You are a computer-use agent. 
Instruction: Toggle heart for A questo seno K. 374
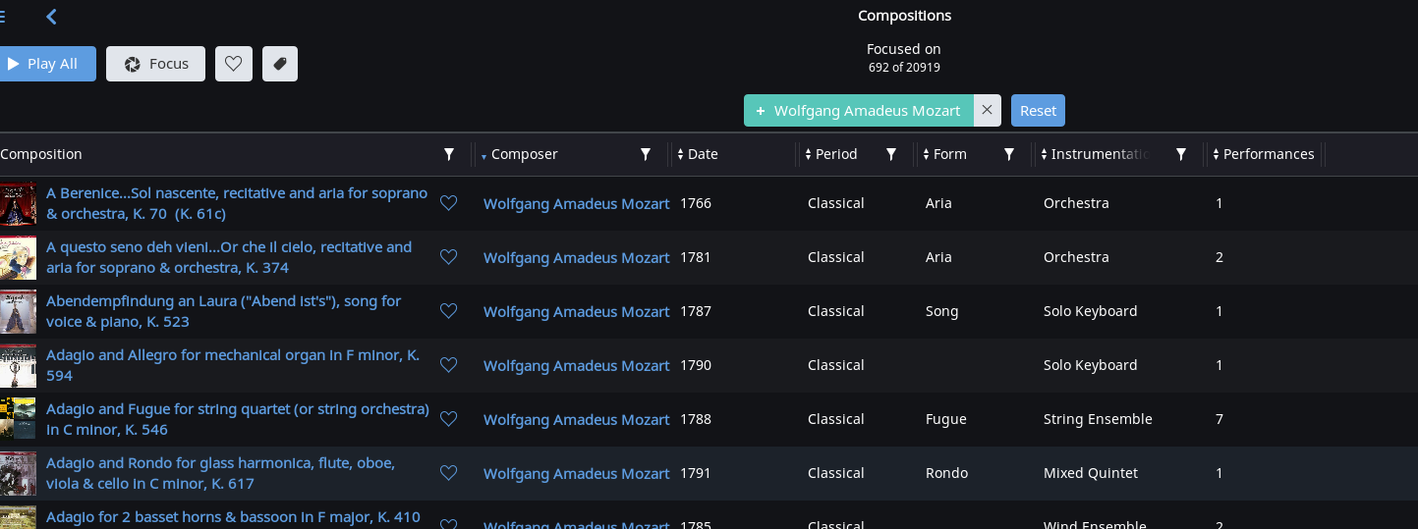click(448, 257)
